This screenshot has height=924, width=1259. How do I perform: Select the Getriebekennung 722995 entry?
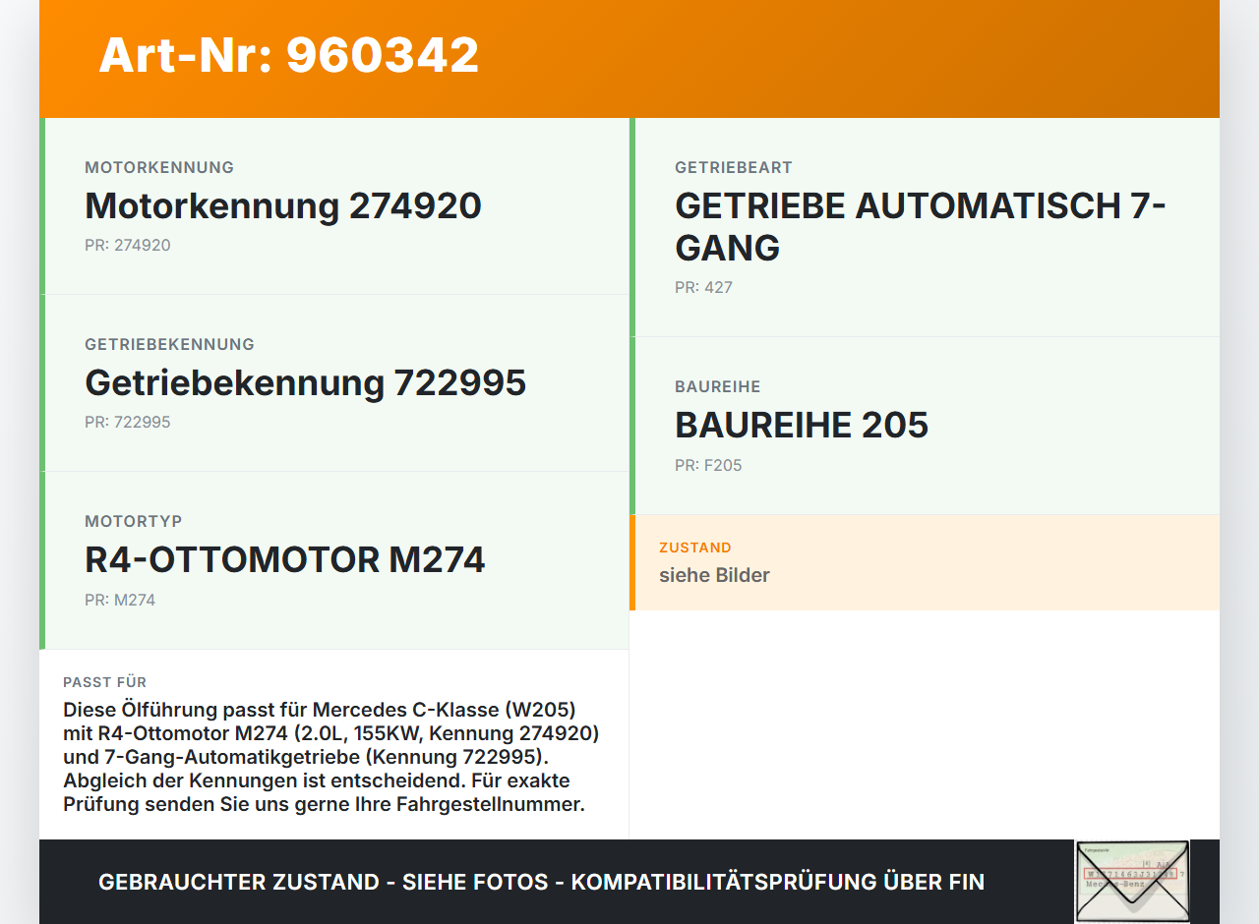point(306,382)
